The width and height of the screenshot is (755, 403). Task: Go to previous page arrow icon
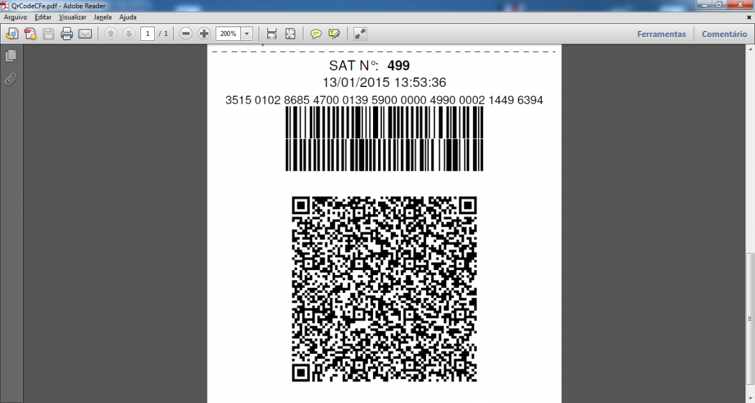tap(111, 34)
